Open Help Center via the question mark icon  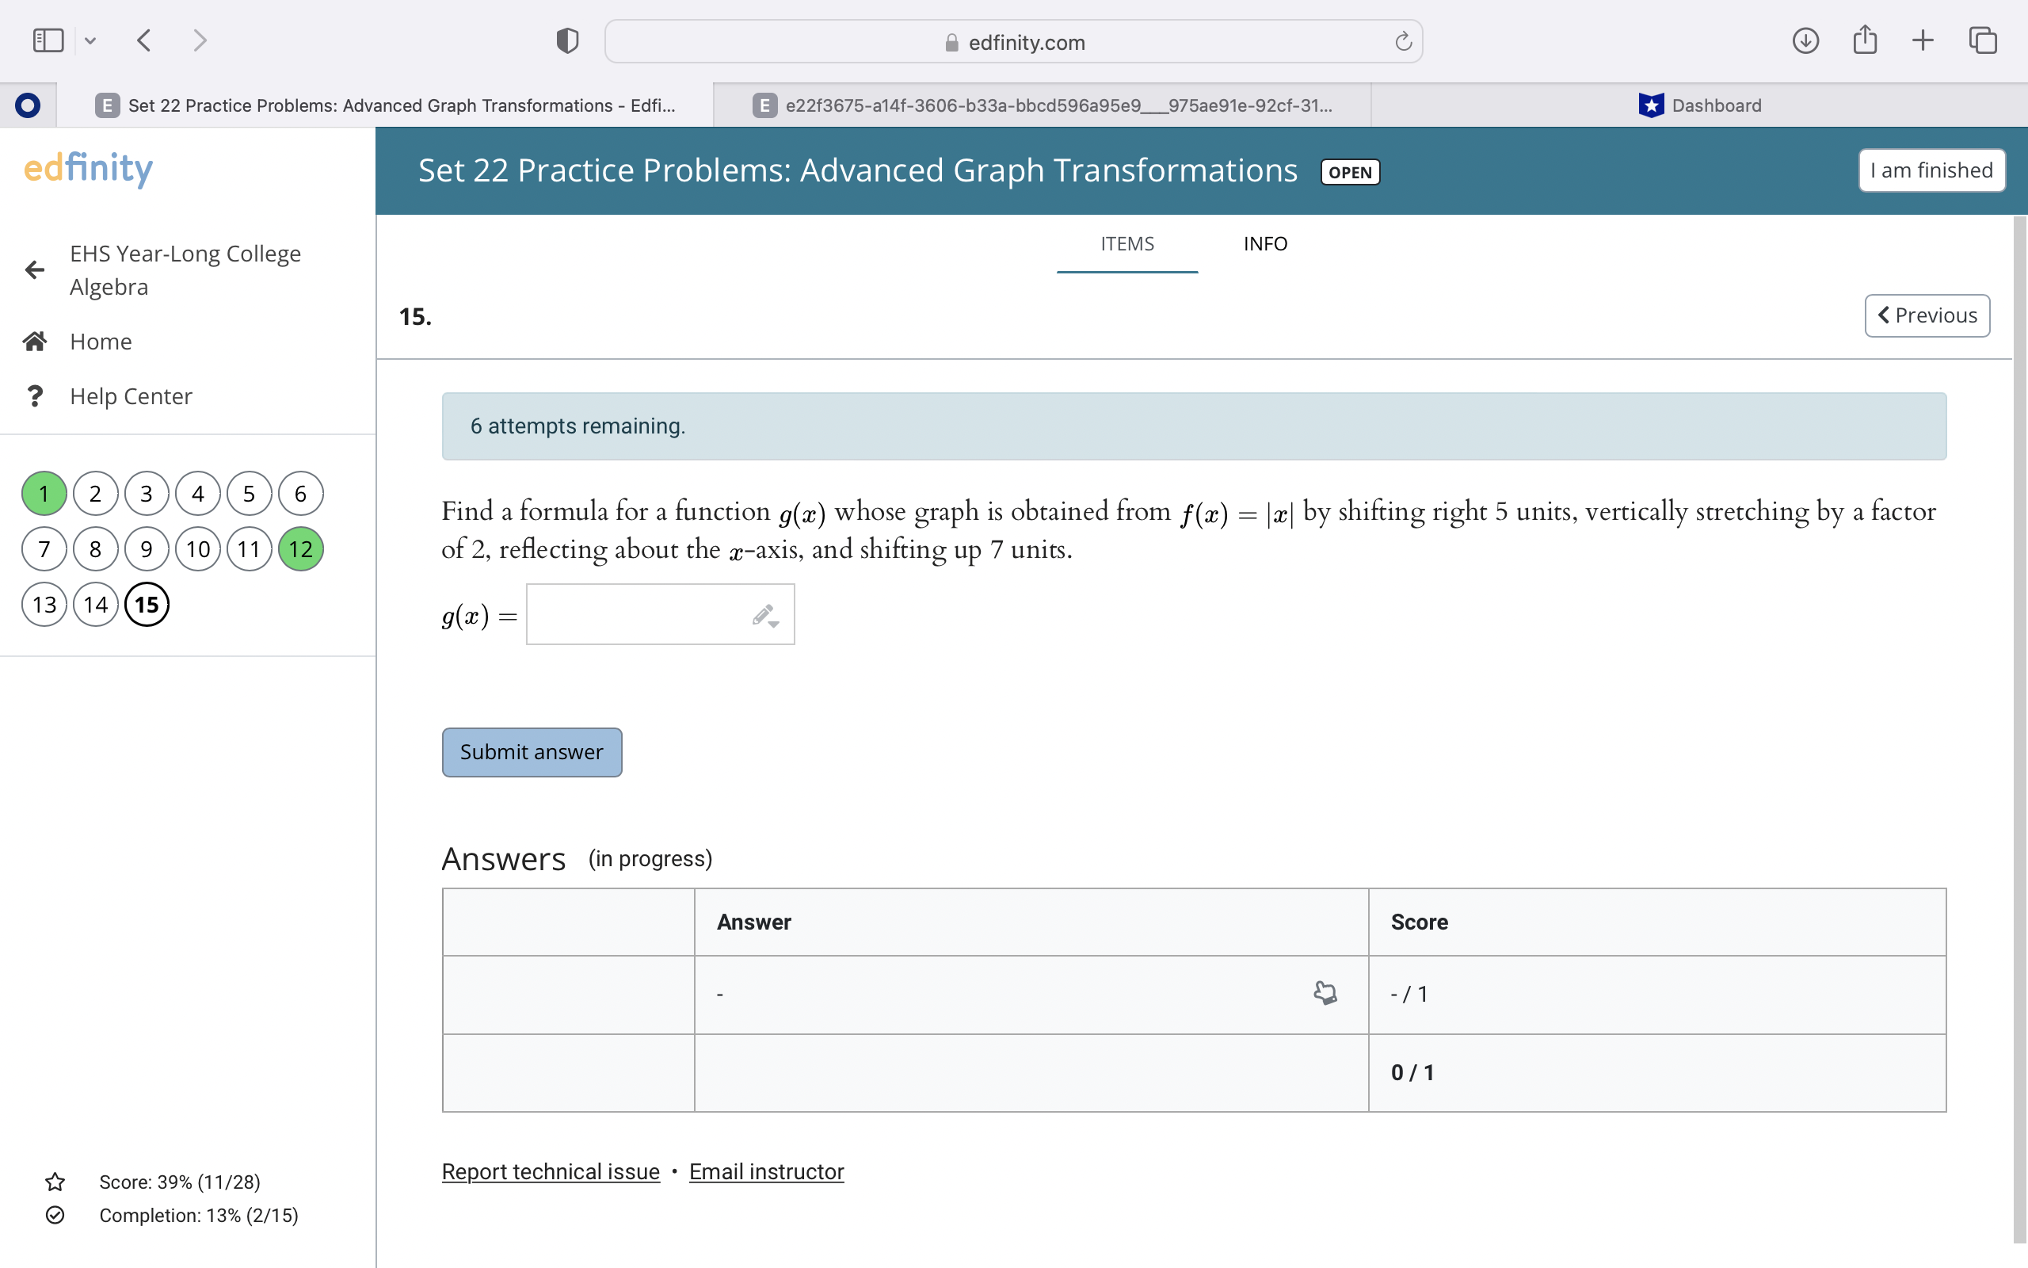click(x=34, y=395)
